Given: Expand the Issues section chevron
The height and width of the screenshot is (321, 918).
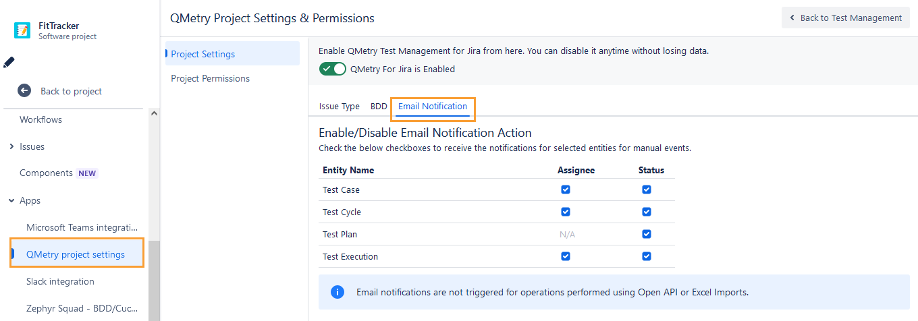Looking at the screenshot, I should 11,146.
